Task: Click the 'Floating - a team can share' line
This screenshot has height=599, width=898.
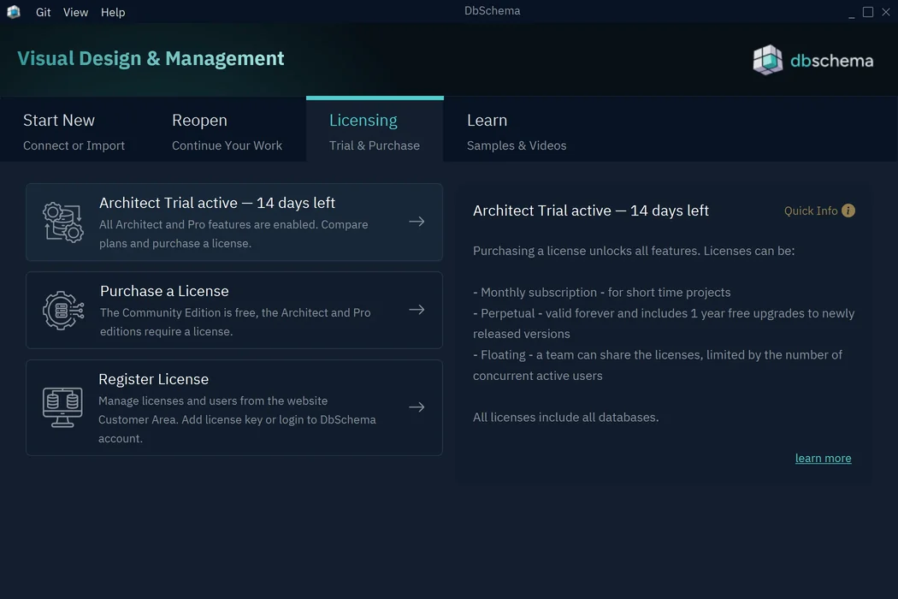Action: pos(658,365)
